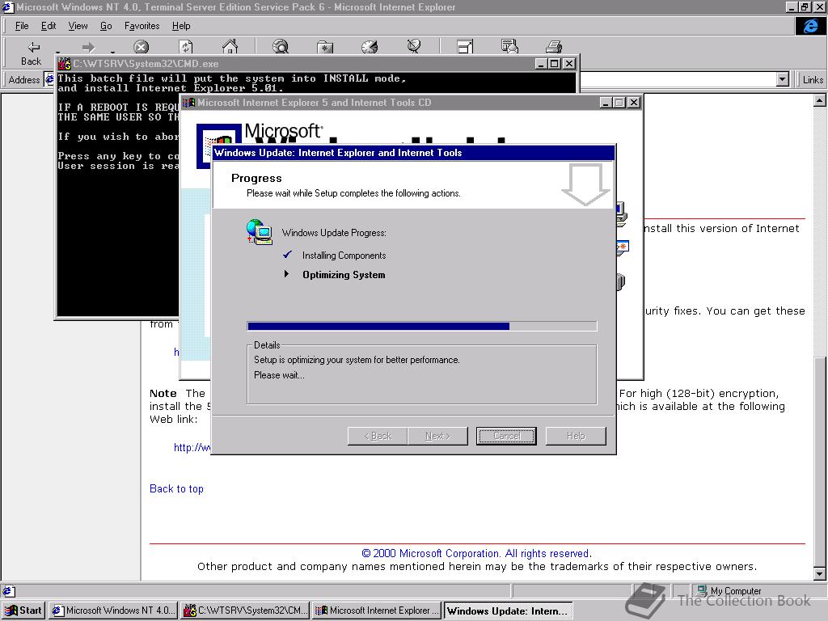Open the Channels satellite dish icon
Screen dimensions: 828x621
414,46
